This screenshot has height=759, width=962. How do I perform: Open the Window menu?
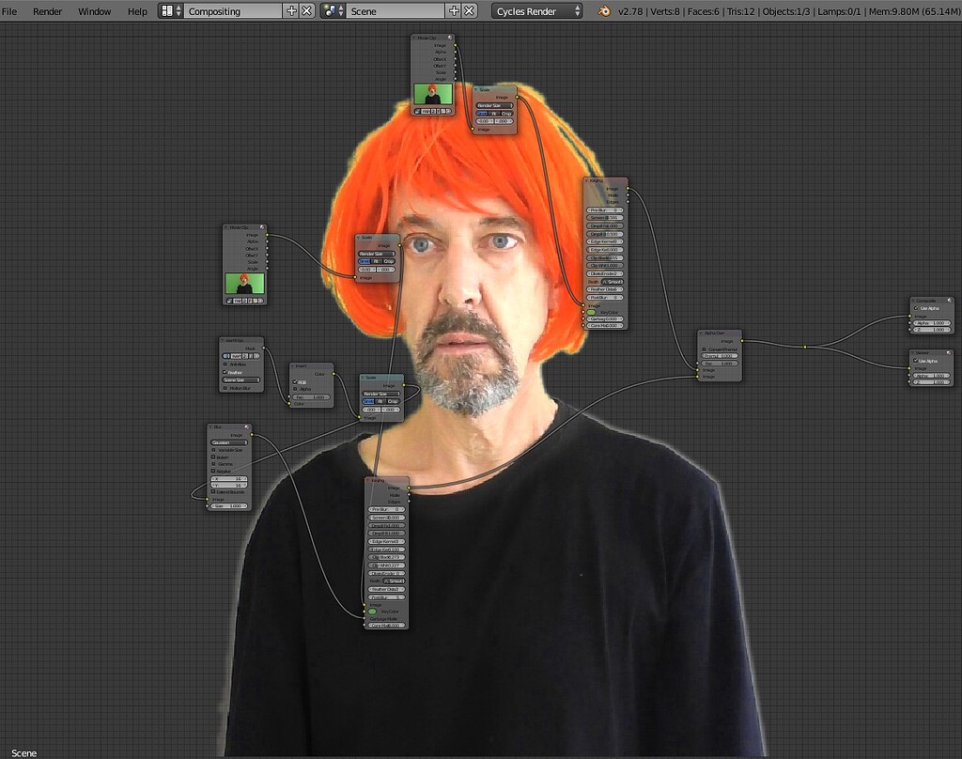tap(95, 11)
